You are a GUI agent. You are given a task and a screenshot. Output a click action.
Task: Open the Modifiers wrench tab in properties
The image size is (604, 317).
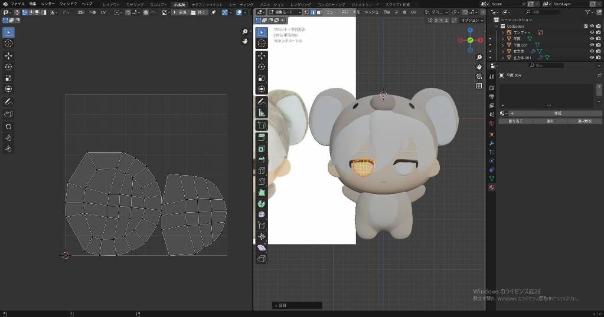pyautogui.click(x=492, y=143)
